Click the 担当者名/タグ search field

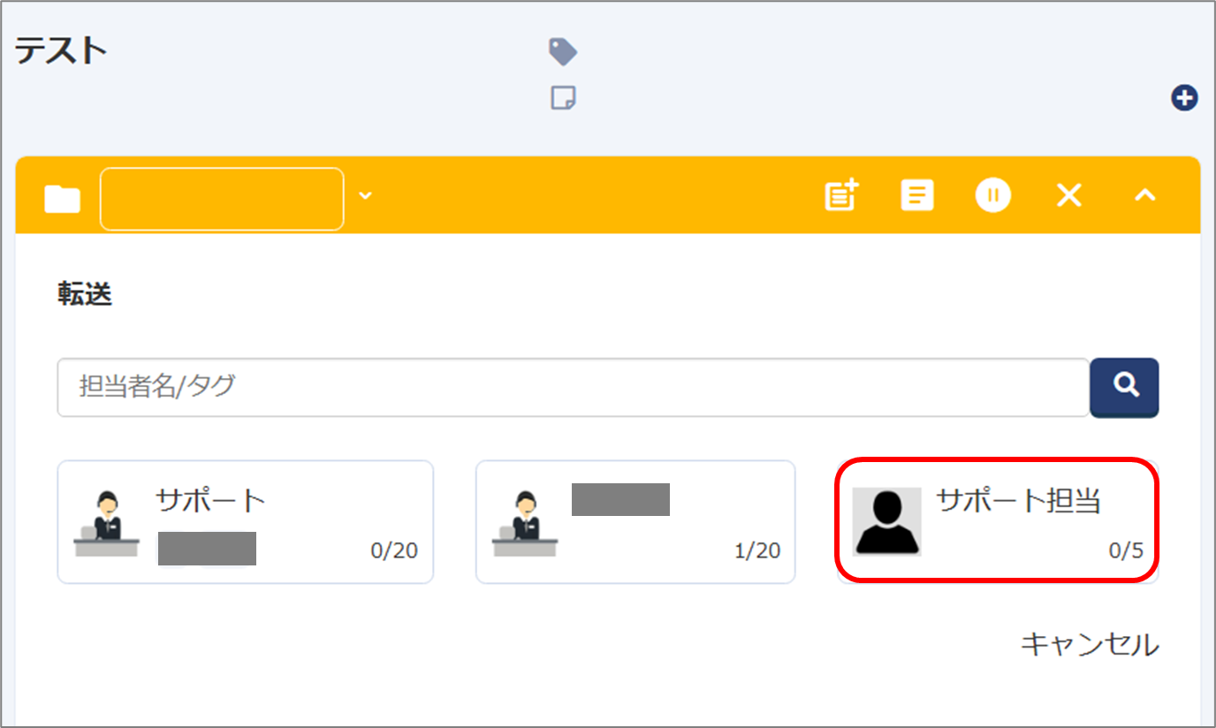coord(574,387)
